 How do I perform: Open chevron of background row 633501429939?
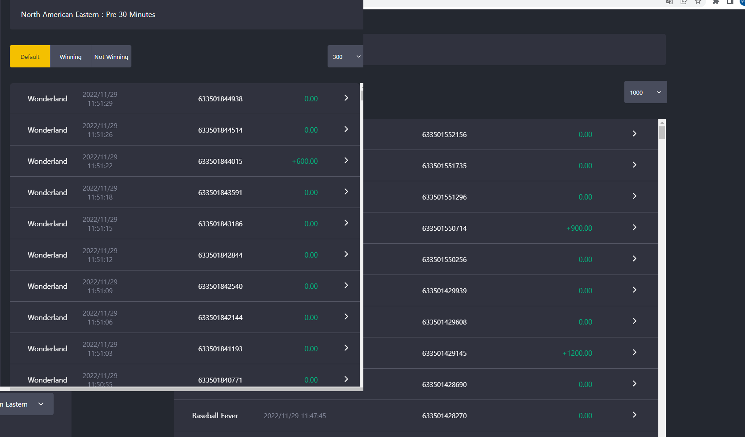[x=634, y=290]
